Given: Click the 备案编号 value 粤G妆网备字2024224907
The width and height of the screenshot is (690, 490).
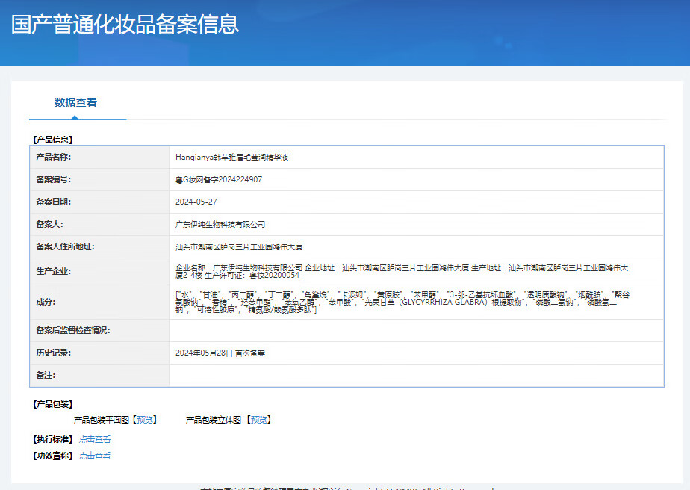Looking at the screenshot, I should point(218,180).
